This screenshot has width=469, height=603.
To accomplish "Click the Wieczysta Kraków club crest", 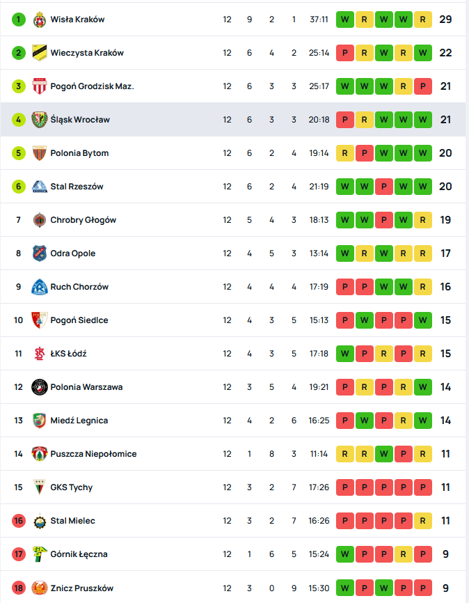I will pos(40,53).
